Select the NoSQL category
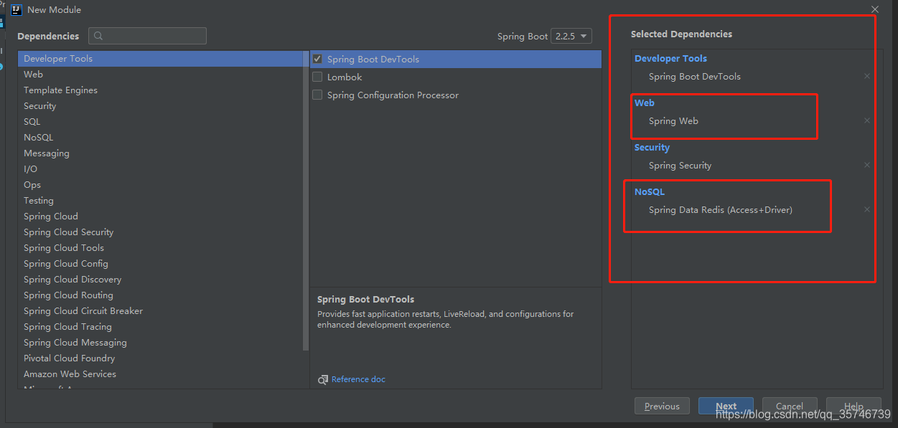The height and width of the screenshot is (428, 898). tap(160, 138)
